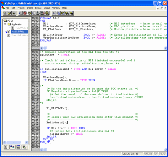The height and width of the screenshot is (157, 168).
Task: Click the Logout toolbar icon
Action: 42,13
